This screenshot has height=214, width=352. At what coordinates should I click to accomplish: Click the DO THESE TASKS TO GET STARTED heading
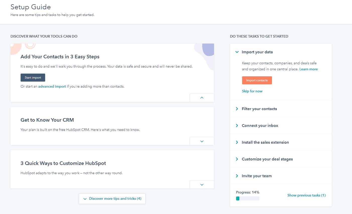[259, 36]
